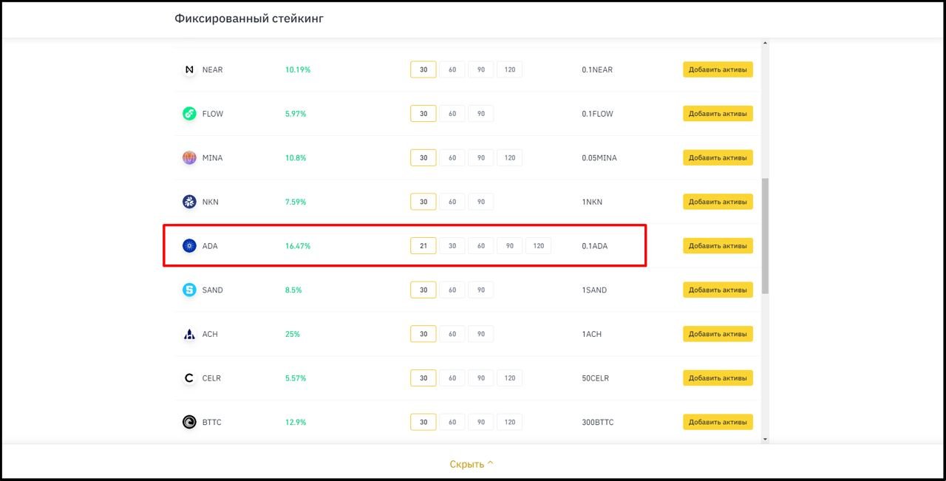Image resolution: width=946 pixels, height=481 pixels.
Task: Select 21-day duration for ADA
Action: (x=423, y=246)
